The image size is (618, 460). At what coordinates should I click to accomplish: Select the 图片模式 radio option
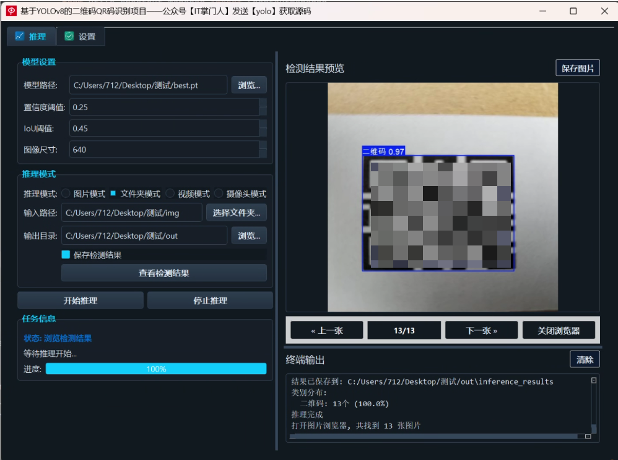pos(66,193)
